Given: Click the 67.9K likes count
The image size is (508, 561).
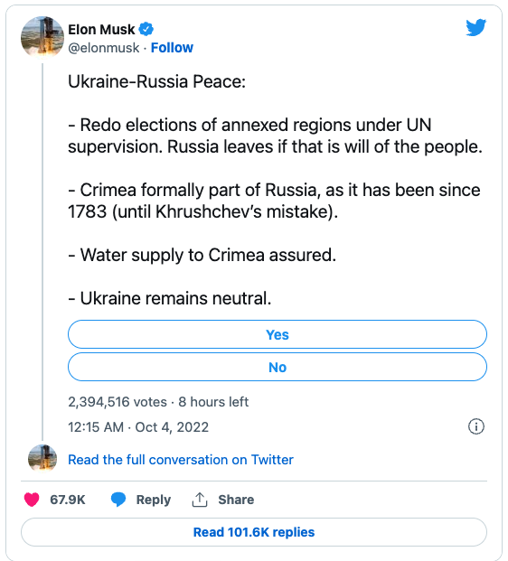Looking at the screenshot, I should [x=67, y=500].
